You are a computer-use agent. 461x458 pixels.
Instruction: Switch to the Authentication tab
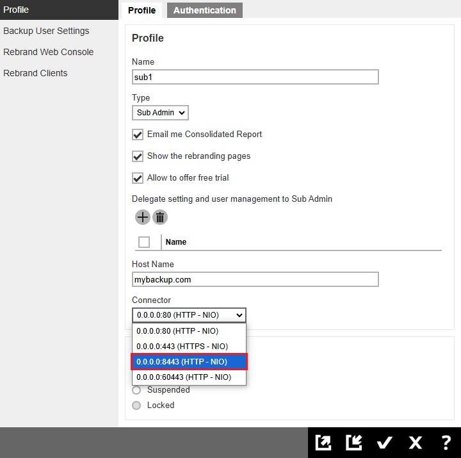point(205,10)
